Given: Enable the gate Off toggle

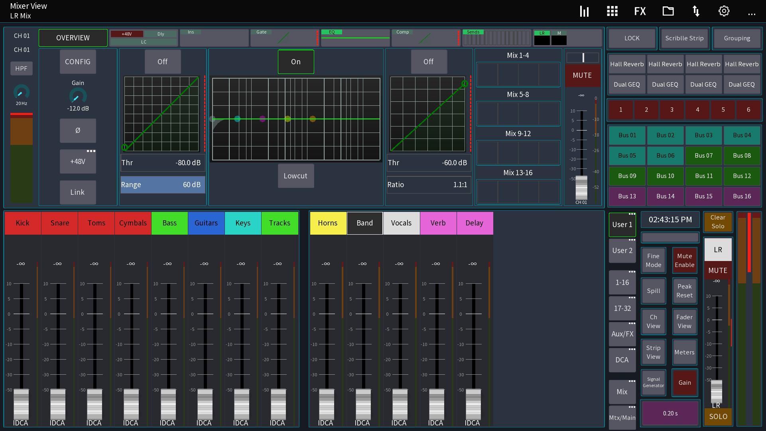Looking at the screenshot, I should [162, 62].
